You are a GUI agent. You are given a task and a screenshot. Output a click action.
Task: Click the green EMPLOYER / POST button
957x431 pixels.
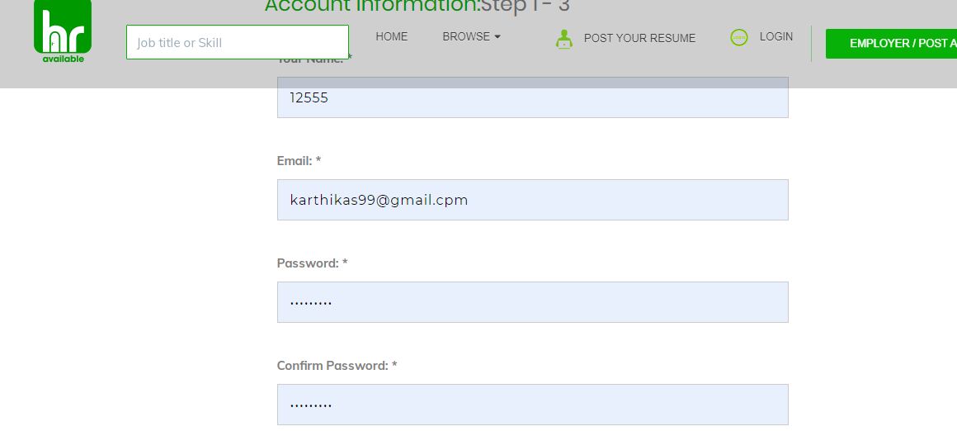pos(891,43)
